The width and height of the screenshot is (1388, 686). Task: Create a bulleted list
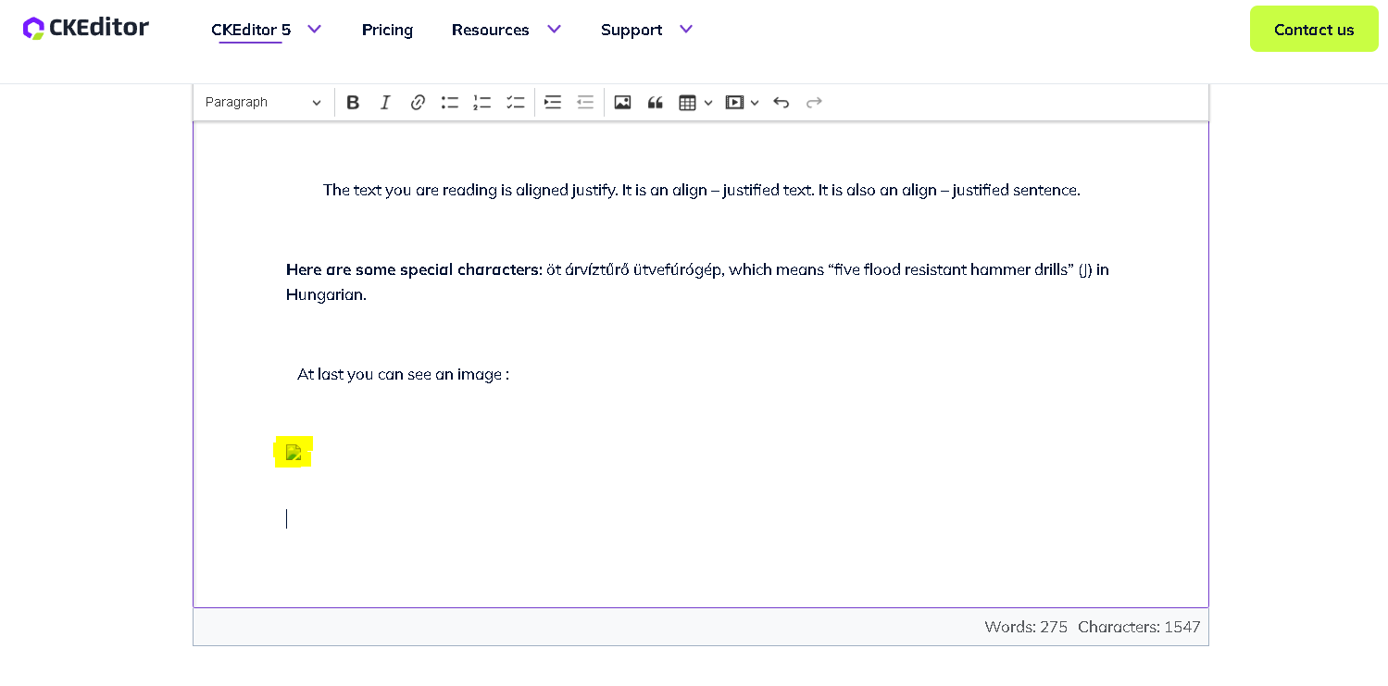click(x=450, y=102)
